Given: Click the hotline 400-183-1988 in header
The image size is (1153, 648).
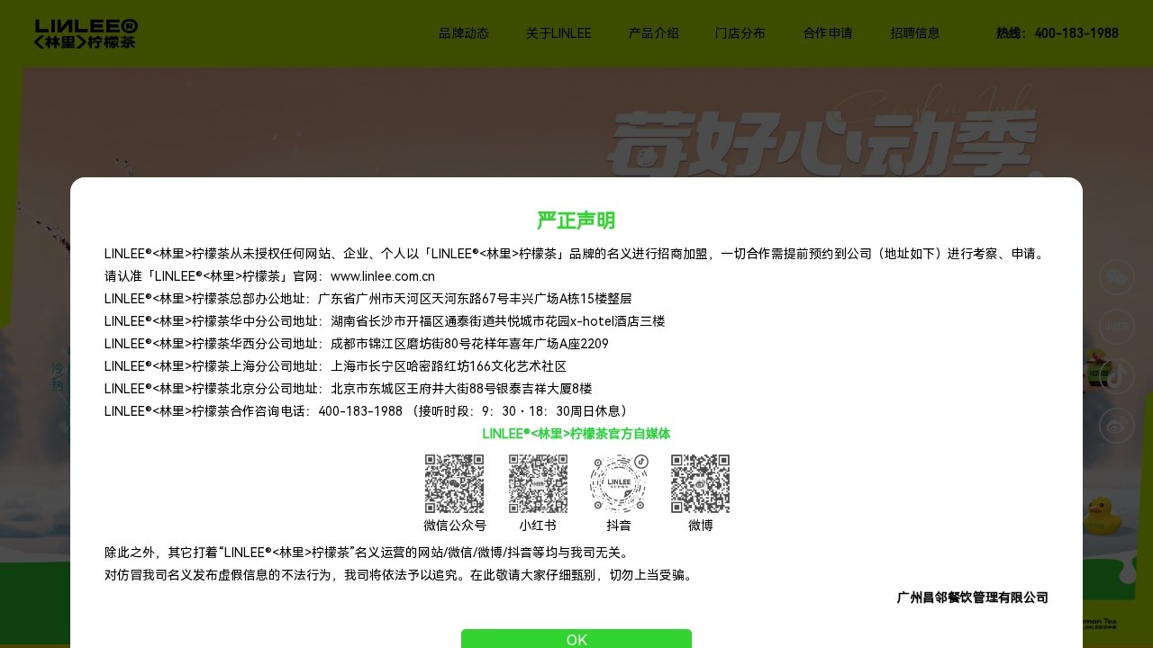Looking at the screenshot, I should click(1058, 33).
